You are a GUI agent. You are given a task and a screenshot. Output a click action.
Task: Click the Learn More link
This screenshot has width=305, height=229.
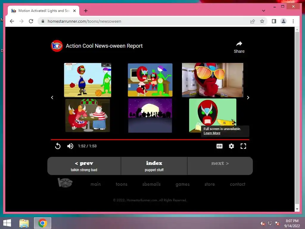click(212, 133)
